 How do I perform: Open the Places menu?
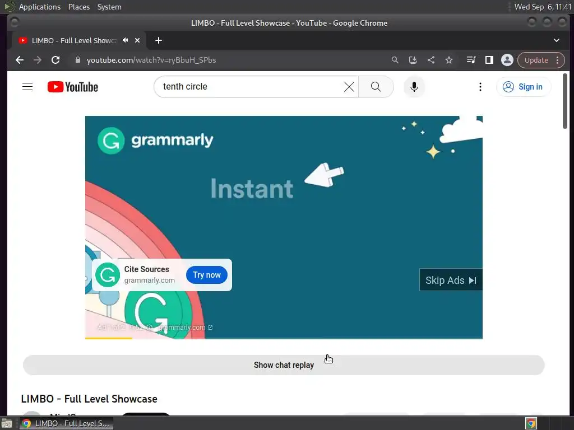pos(78,7)
